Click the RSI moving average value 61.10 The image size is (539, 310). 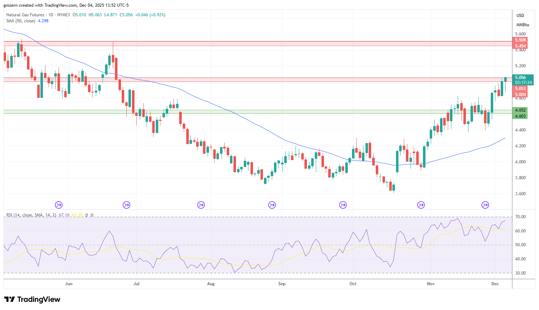click(x=77, y=215)
